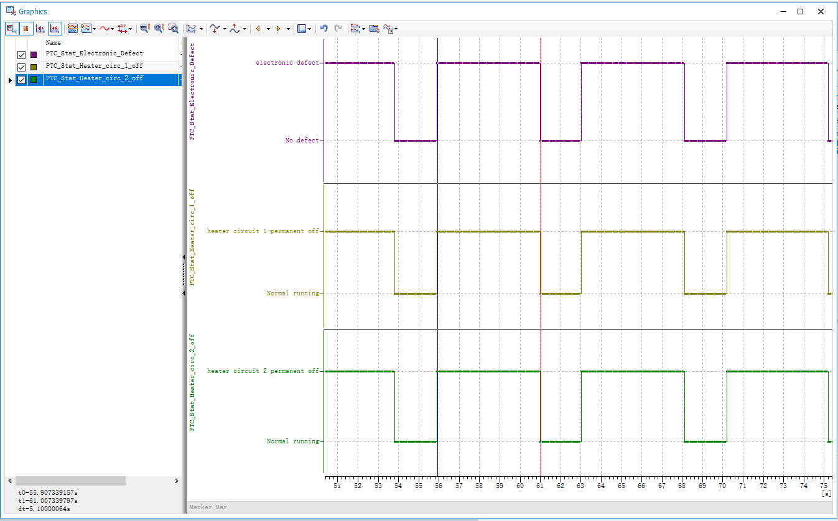
Task: Select the zoom rectangle area icon
Action: (x=174, y=28)
